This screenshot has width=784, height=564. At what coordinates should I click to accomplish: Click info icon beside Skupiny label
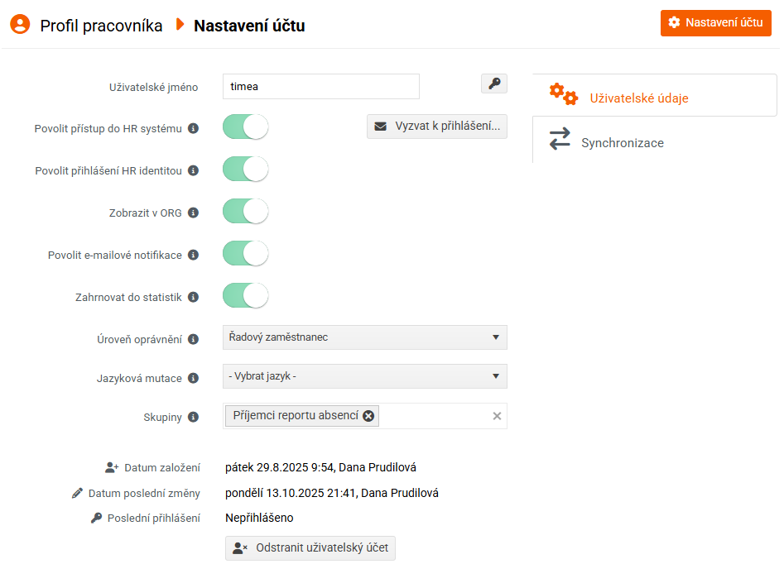pos(193,417)
